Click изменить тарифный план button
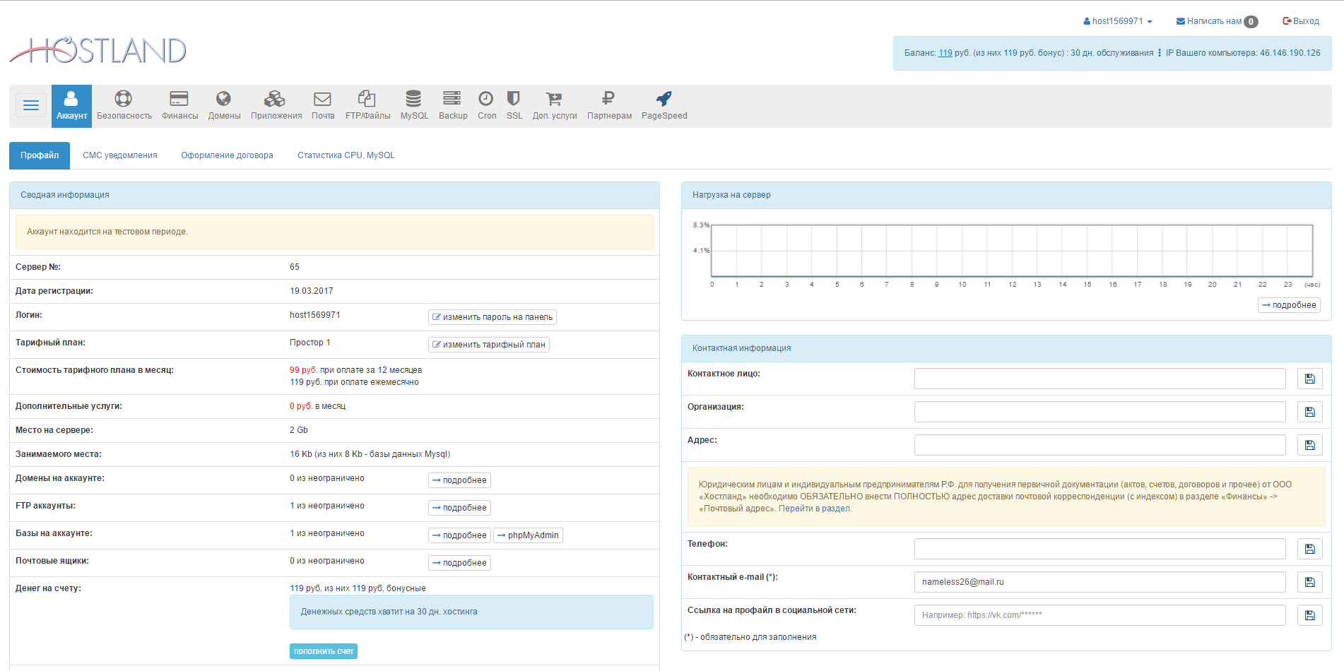The height and width of the screenshot is (671, 1344). click(x=489, y=345)
